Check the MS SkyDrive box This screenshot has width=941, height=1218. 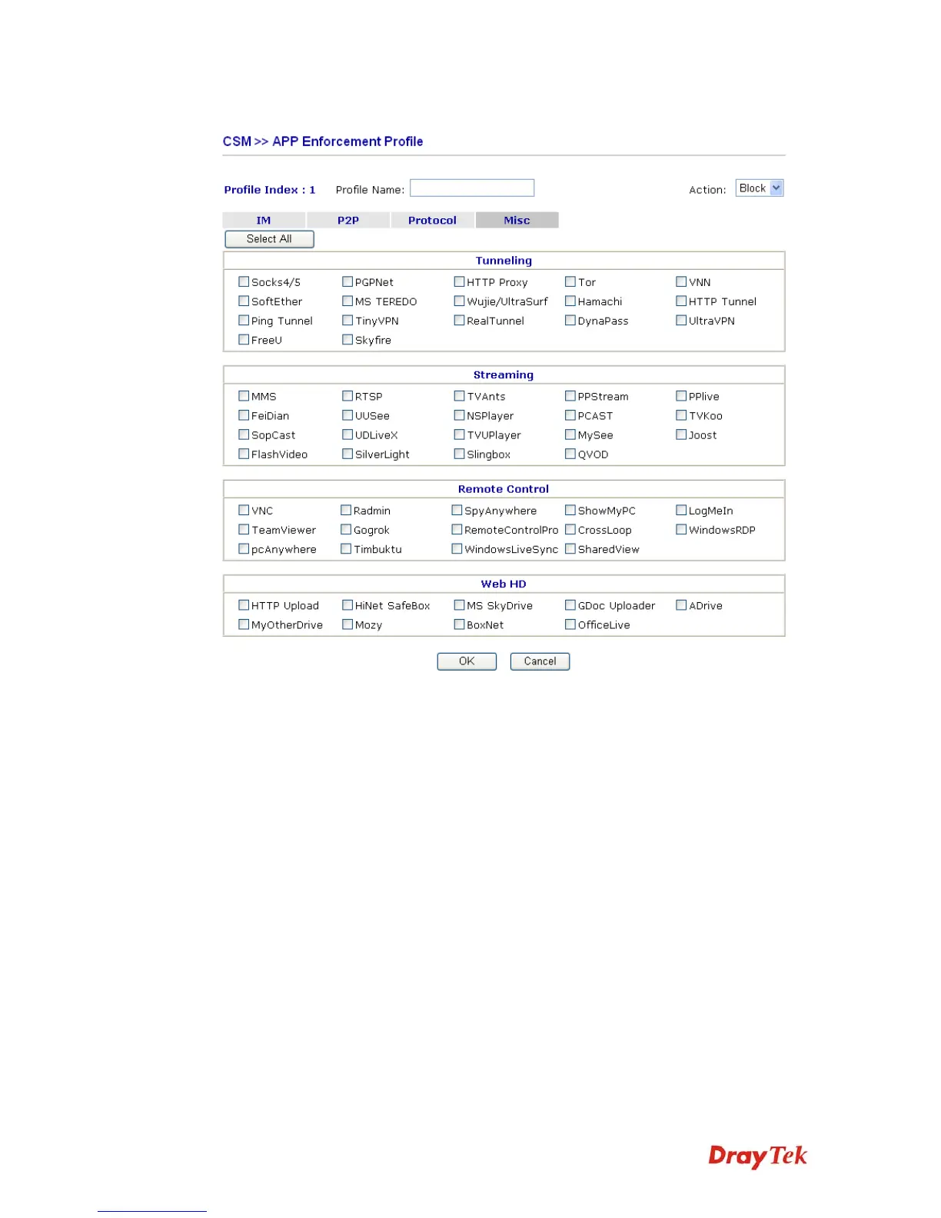pos(459,605)
